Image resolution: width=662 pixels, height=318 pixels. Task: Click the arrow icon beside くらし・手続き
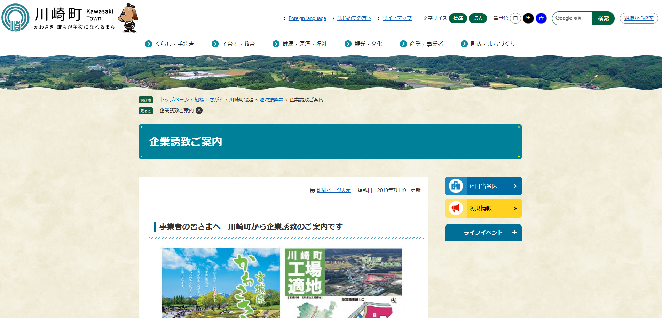pyautogui.click(x=149, y=44)
